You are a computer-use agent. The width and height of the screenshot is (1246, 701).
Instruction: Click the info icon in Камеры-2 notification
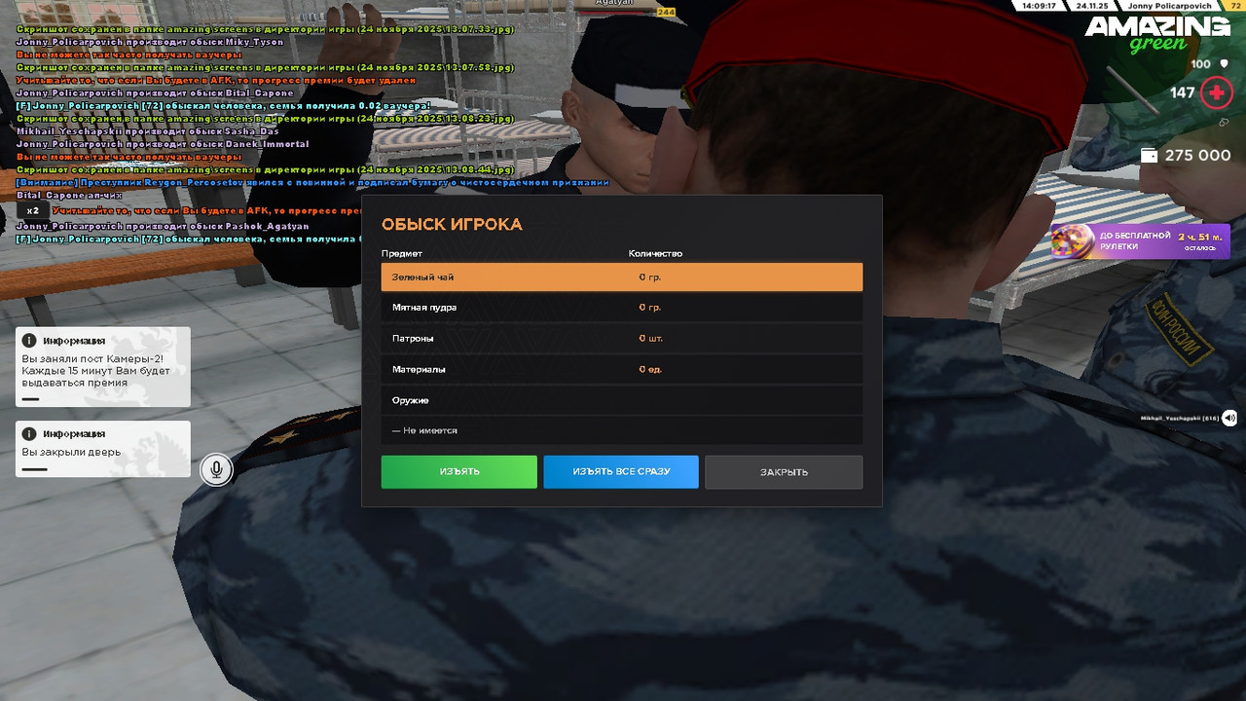point(29,341)
